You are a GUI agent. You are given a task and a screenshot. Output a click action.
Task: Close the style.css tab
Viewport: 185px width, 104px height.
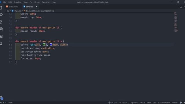37,7
